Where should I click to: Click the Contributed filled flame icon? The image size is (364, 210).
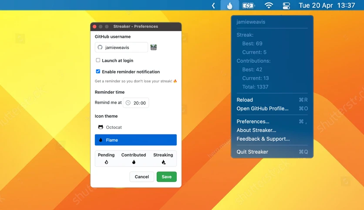(134, 162)
